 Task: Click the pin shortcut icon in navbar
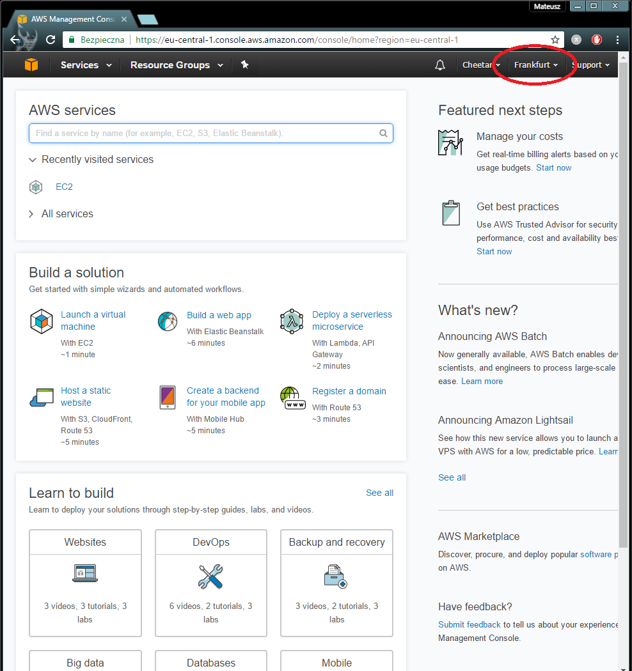click(x=244, y=65)
